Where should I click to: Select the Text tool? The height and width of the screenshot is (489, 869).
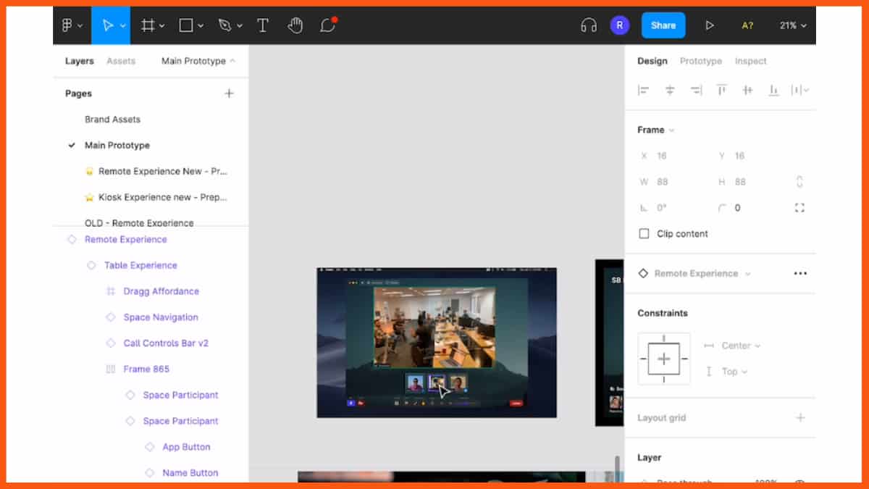(263, 25)
